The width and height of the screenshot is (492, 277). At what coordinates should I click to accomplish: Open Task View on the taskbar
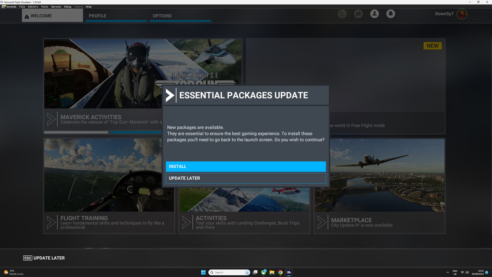coord(255,272)
